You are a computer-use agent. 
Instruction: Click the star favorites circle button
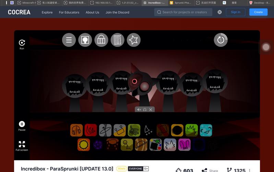pyautogui.click(x=134, y=40)
